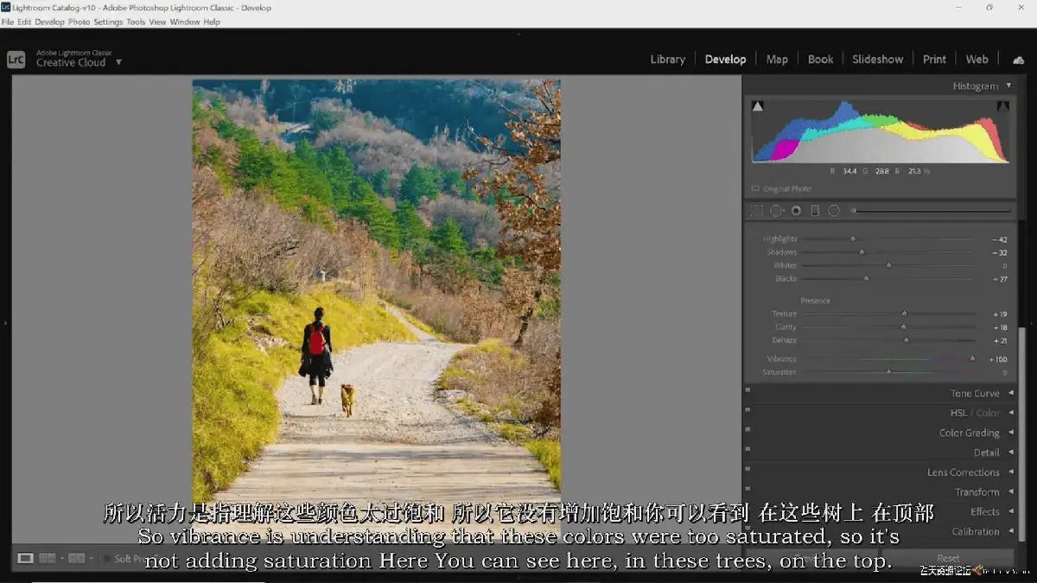This screenshot has width=1037, height=583.
Task: Adjust the Blacks slider
Action: tap(888, 279)
